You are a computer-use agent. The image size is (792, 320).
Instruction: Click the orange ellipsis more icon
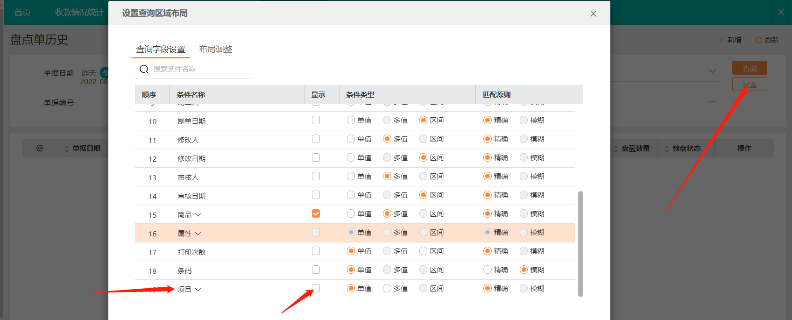click(x=712, y=101)
